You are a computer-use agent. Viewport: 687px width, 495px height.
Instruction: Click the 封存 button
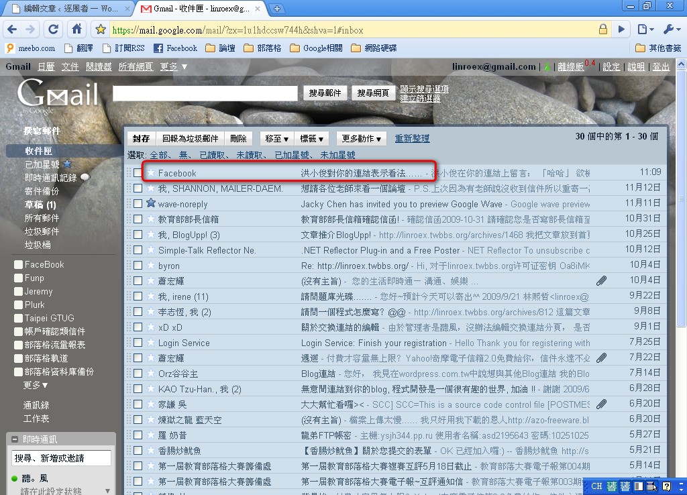click(141, 138)
